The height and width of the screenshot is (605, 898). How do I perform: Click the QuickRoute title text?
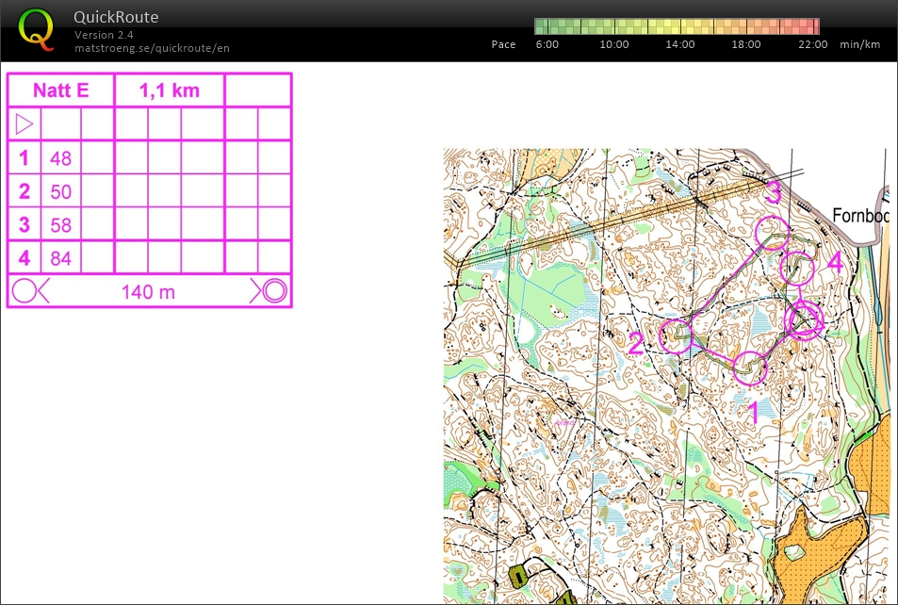(116, 17)
